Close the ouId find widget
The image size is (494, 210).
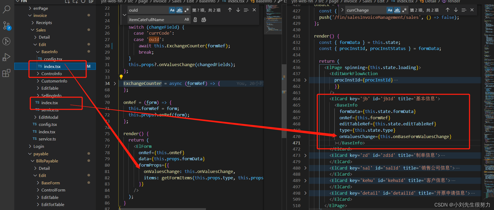[254, 10]
